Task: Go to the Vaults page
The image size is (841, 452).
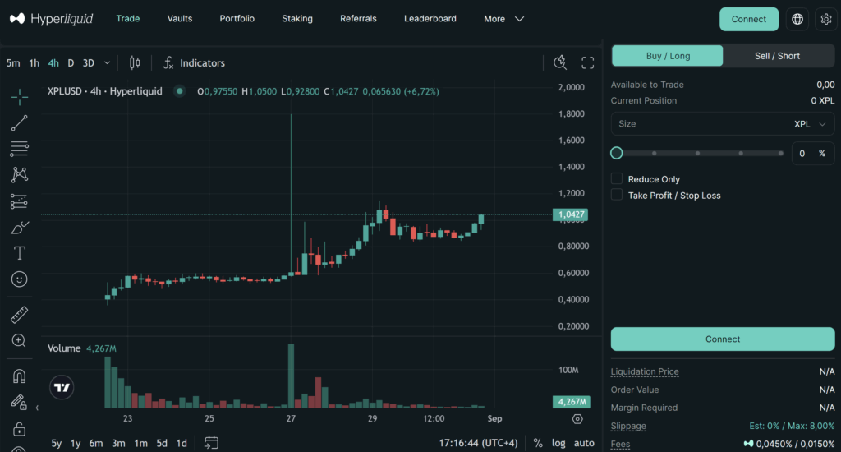Action: coord(180,19)
